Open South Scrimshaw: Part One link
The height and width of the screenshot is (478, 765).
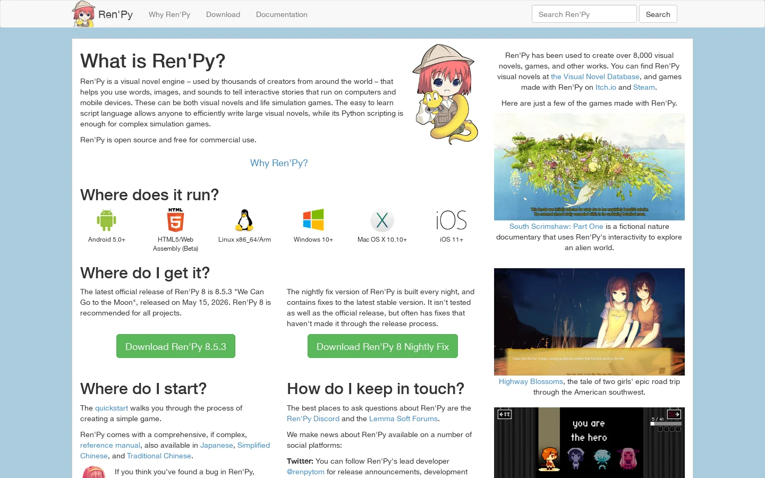pyautogui.click(x=556, y=226)
